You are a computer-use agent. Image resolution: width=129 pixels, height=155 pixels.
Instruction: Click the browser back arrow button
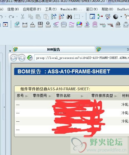click(14, 58)
